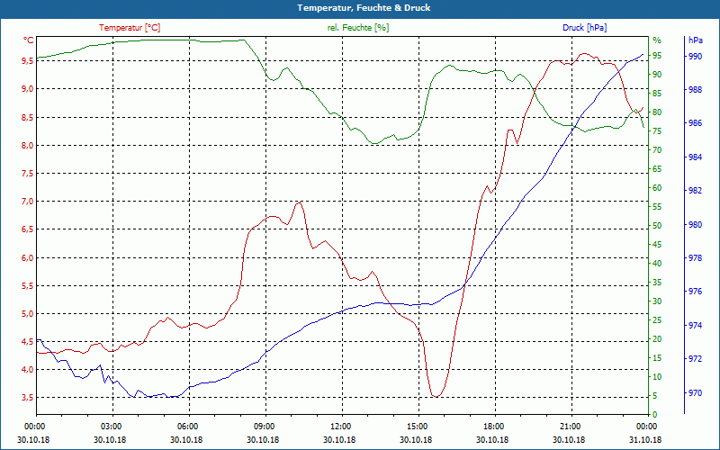The image size is (720, 450).
Task: Click the 5,5 temperature axis value
Action: (27, 286)
